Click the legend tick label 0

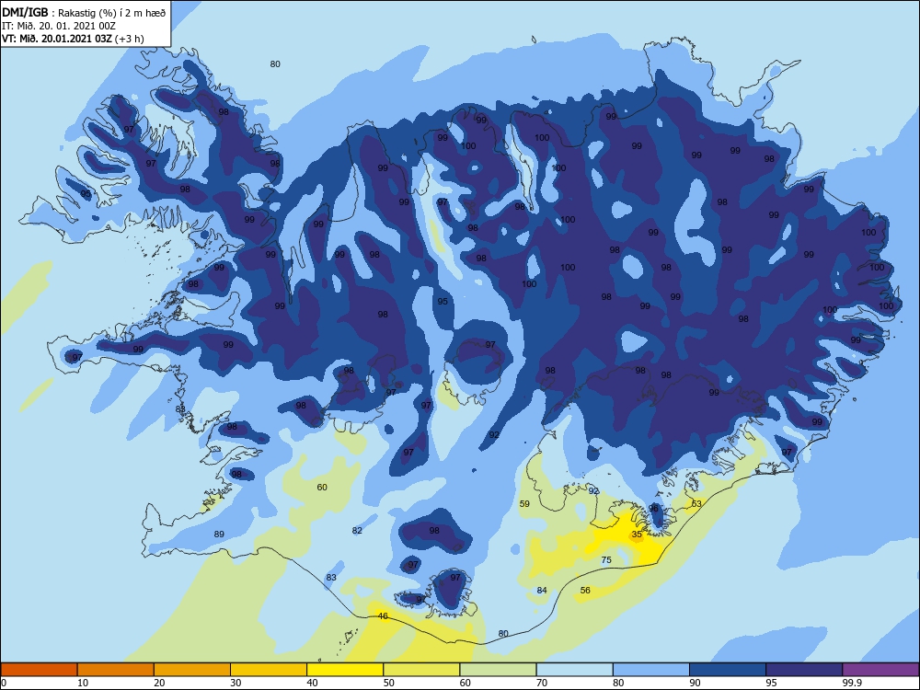click(x=4, y=683)
